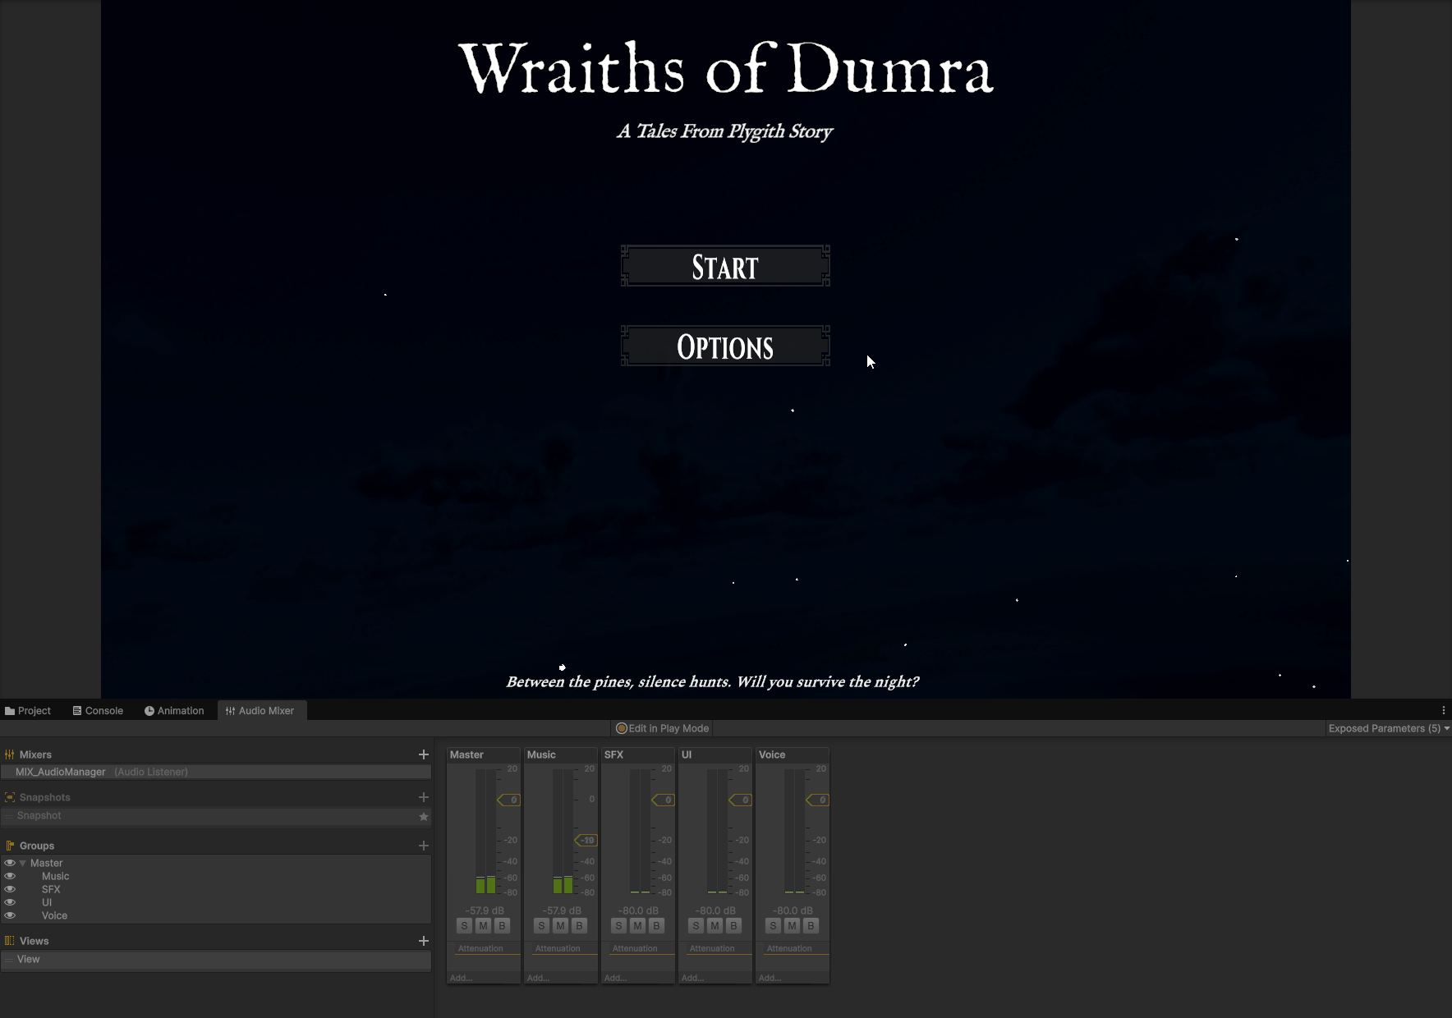Image resolution: width=1452 pixels, height=1018 pixels.
Task: Bypass effects on the SFX channel
Action: coord(656,926)
